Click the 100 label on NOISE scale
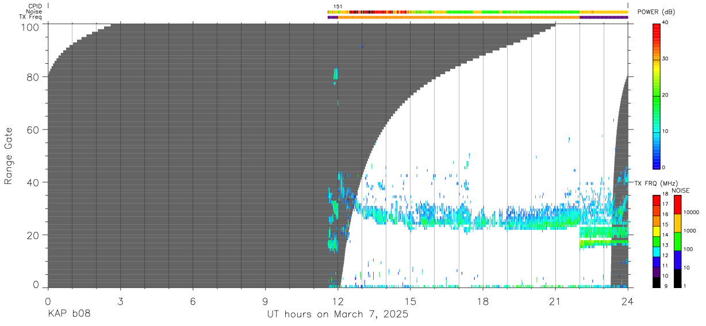 click(687, 249)
